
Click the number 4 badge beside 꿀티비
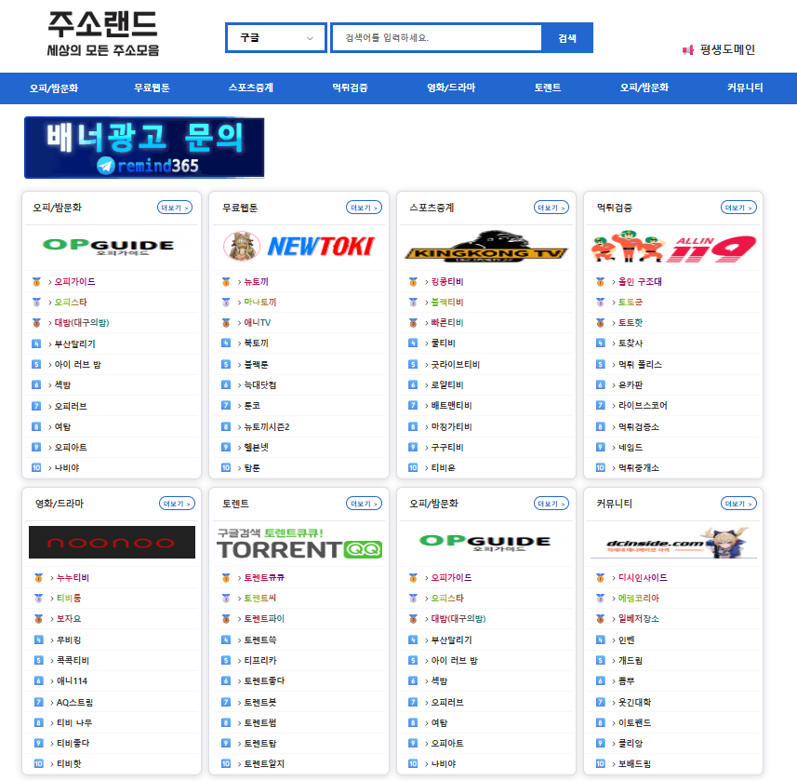[x=413, y=343]
